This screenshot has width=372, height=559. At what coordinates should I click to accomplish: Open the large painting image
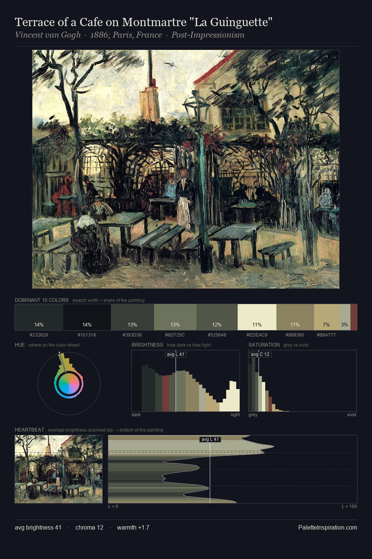pos(186,169)
